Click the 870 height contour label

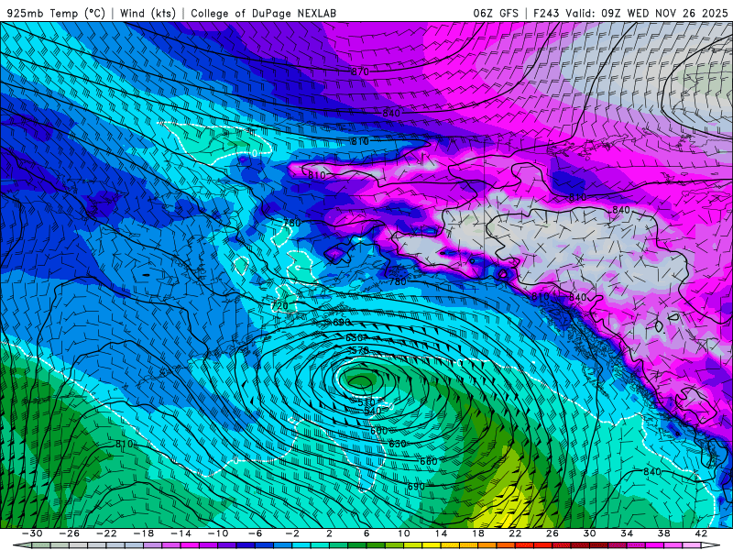coord(360,71)
